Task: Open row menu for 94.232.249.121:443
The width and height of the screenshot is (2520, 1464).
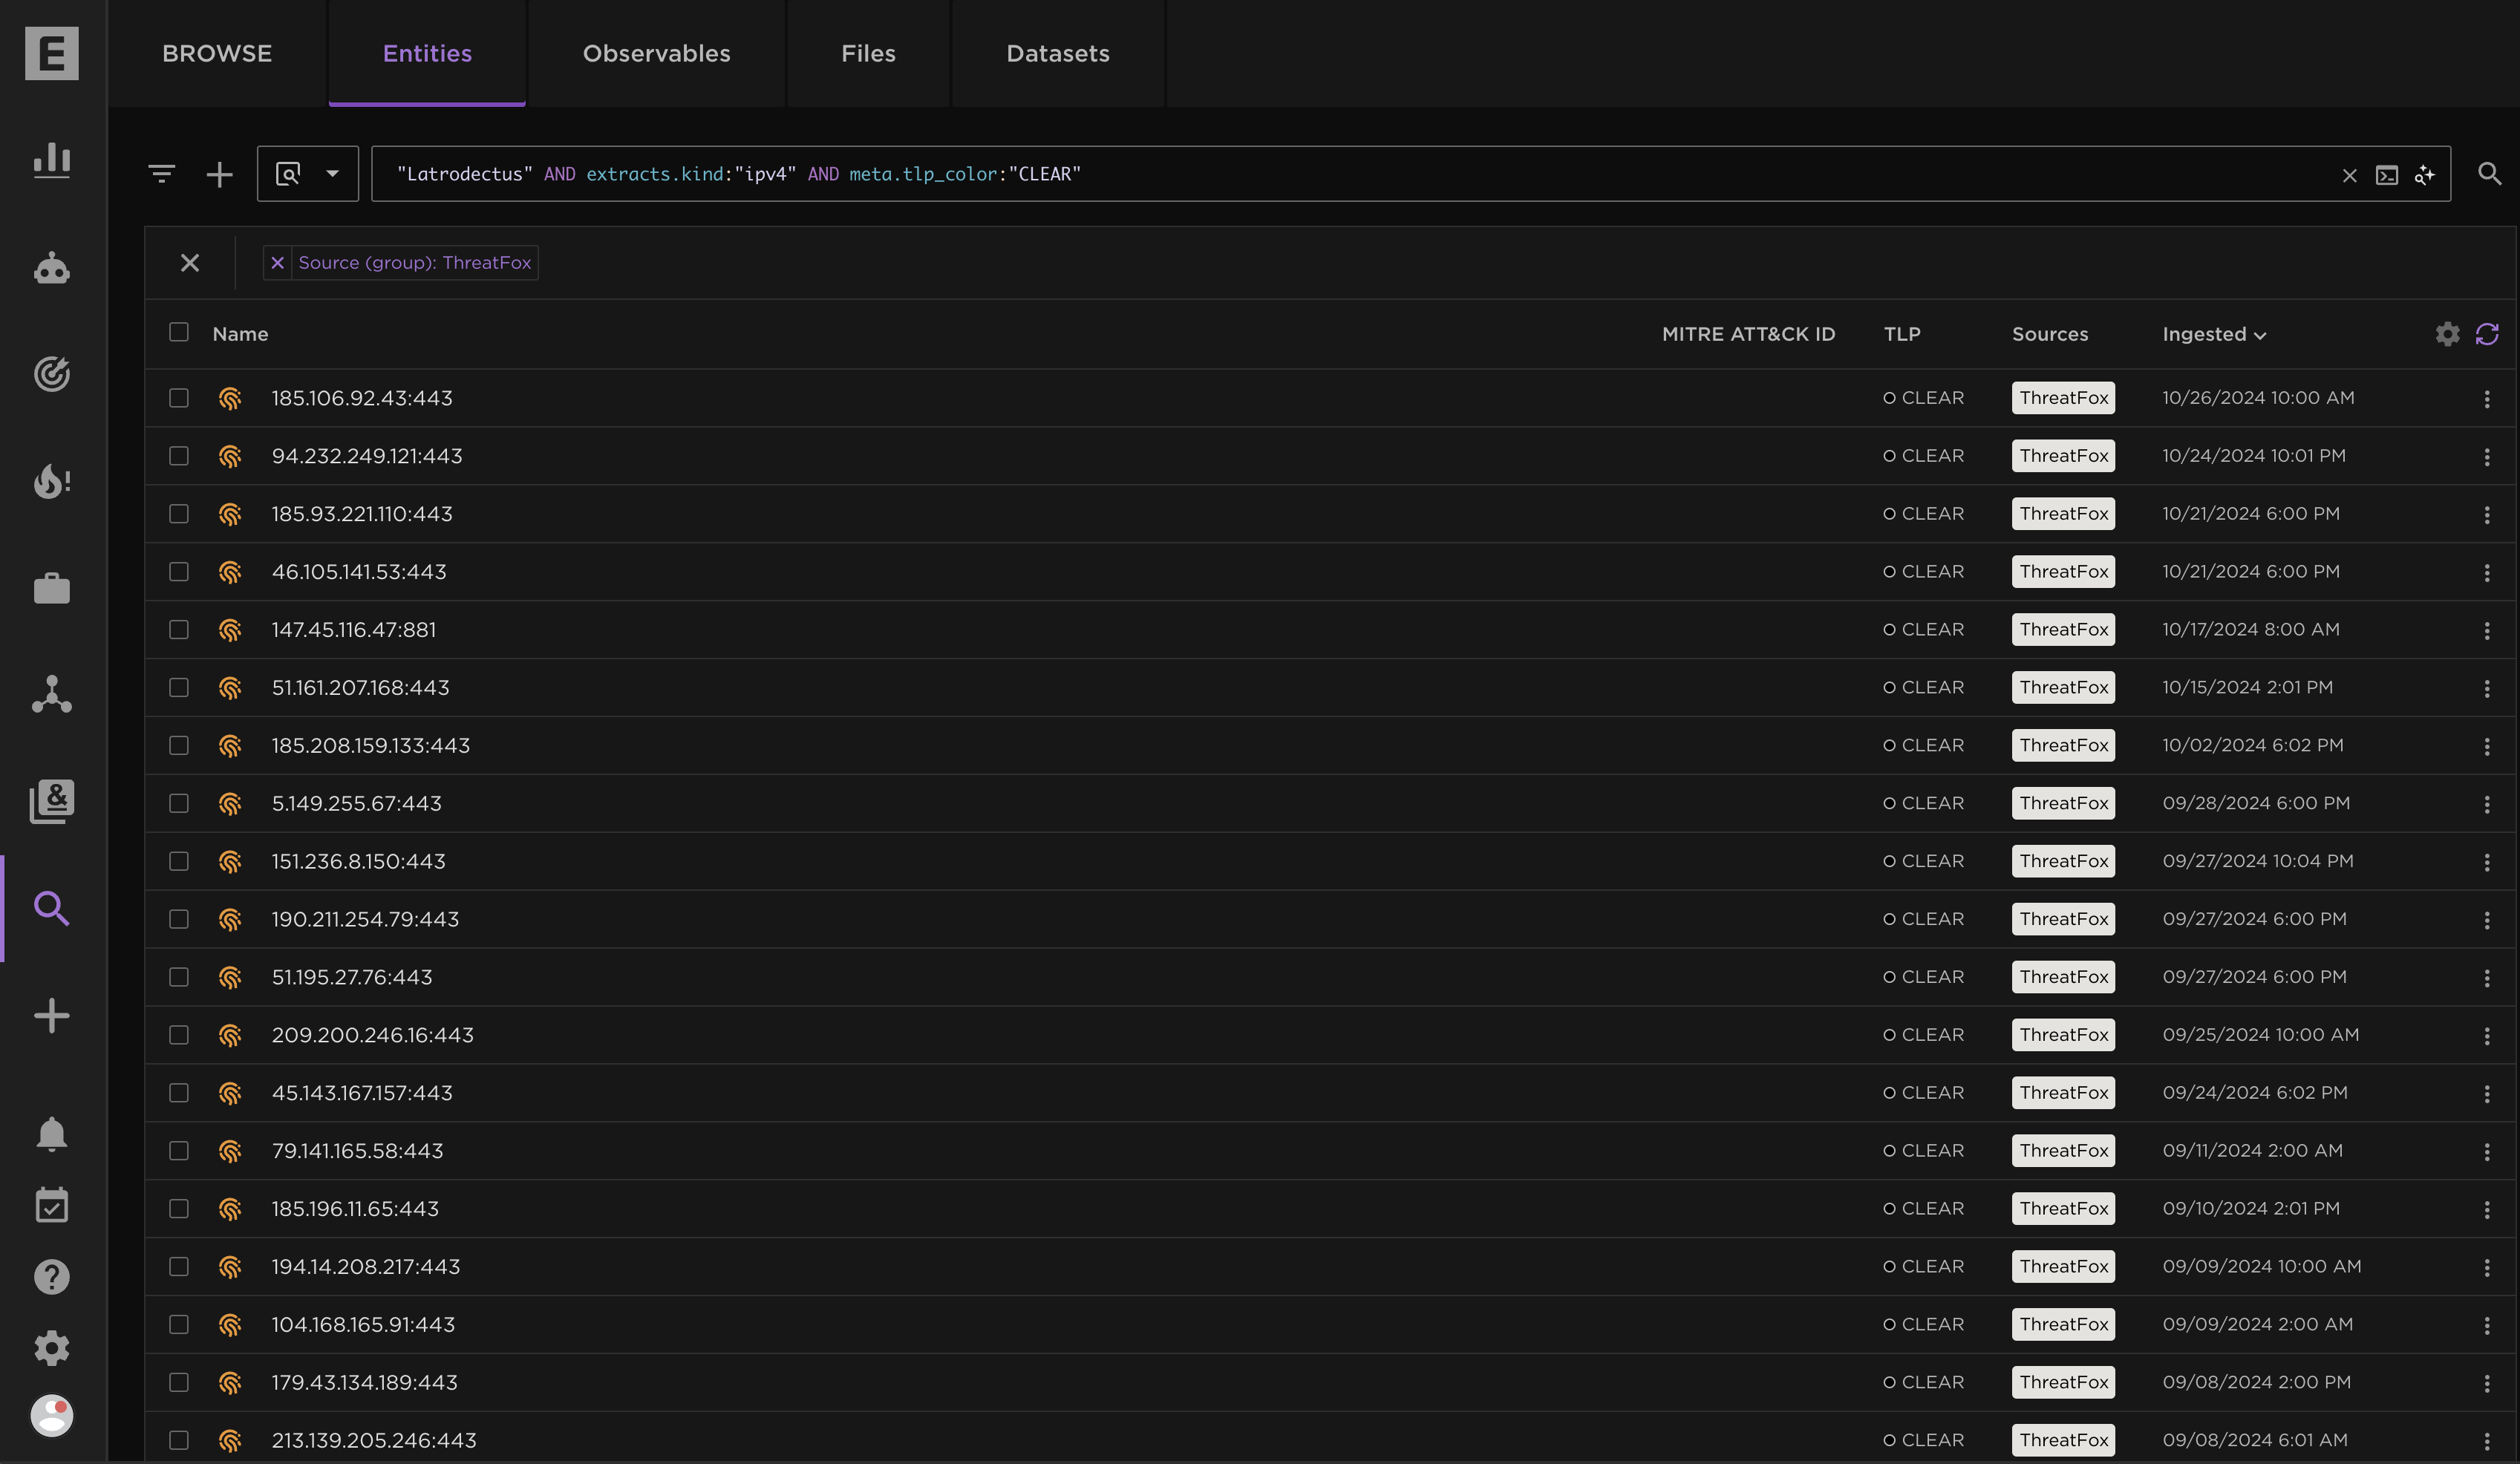Action: pyautogui.click(x=2486, y=457)
